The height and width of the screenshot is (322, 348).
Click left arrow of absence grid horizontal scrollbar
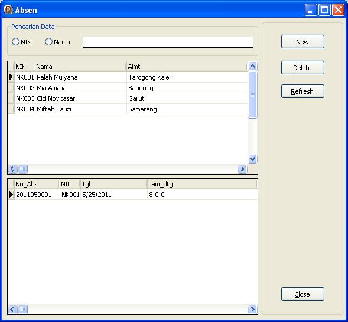point(12,309)
